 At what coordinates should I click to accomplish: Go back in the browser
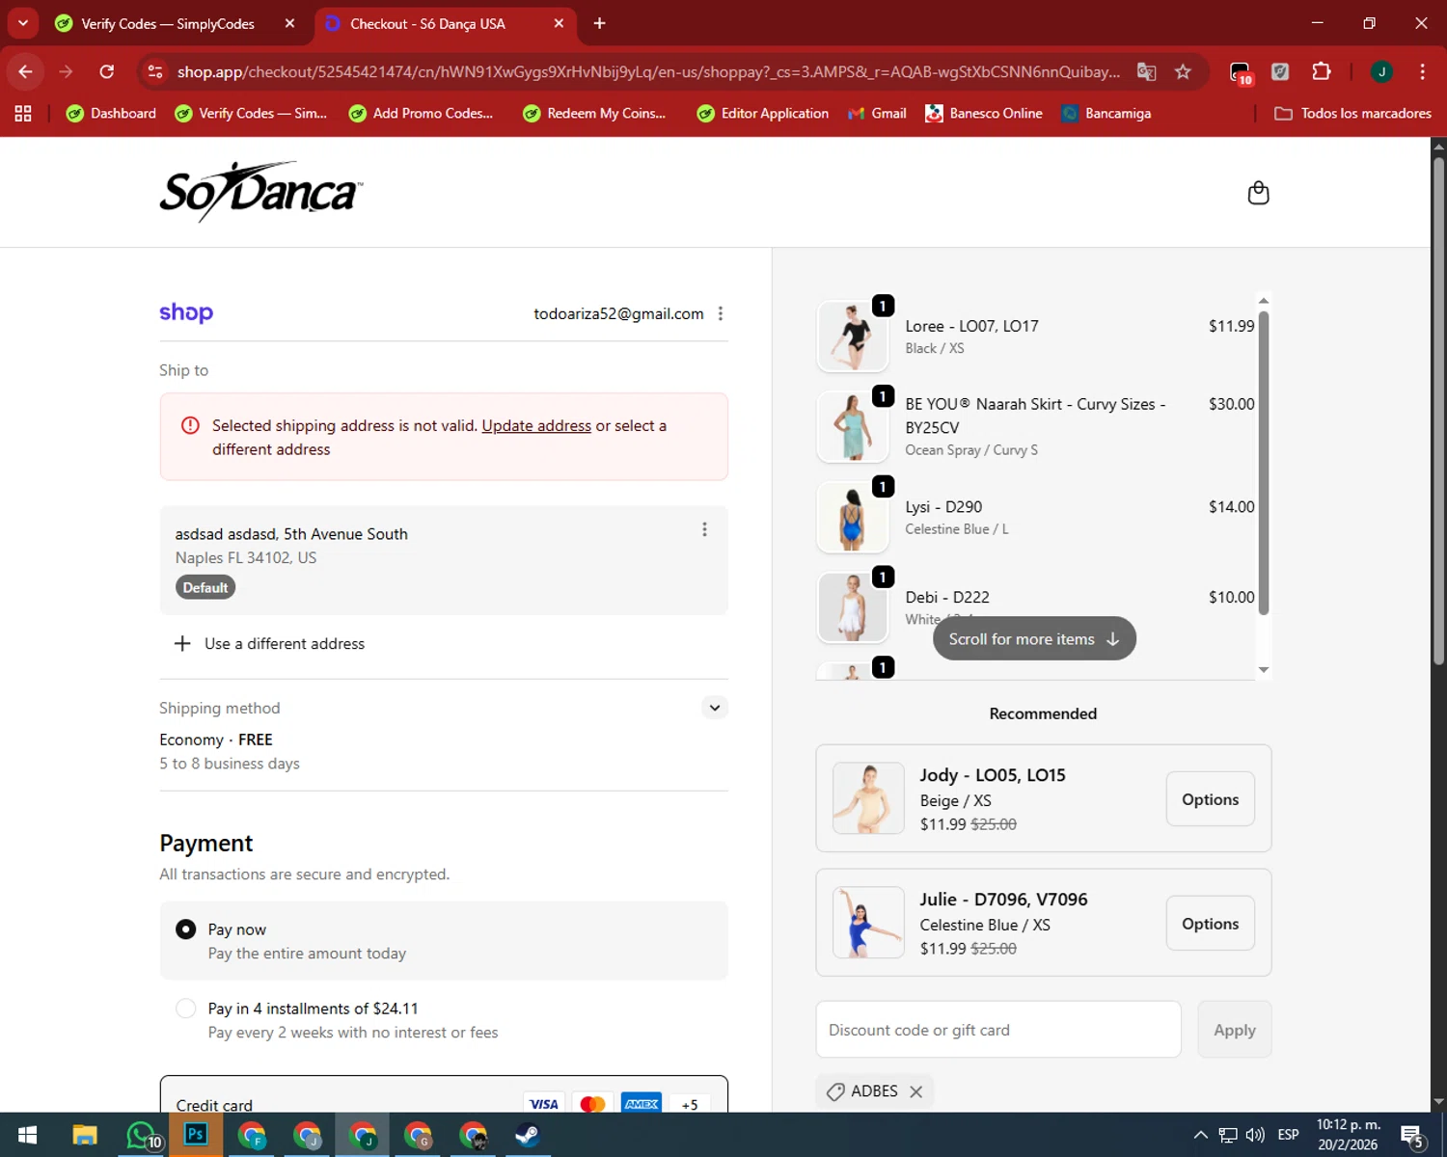26,71
